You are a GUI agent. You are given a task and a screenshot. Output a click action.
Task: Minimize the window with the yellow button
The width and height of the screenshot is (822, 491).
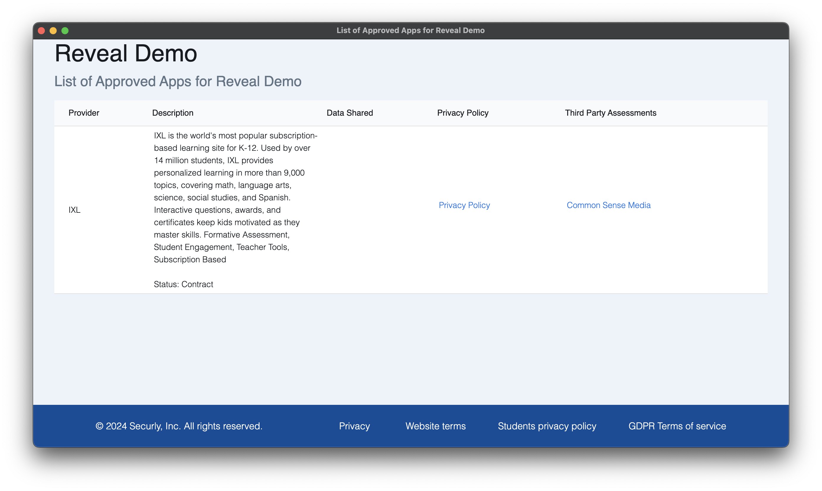point(53,31)
